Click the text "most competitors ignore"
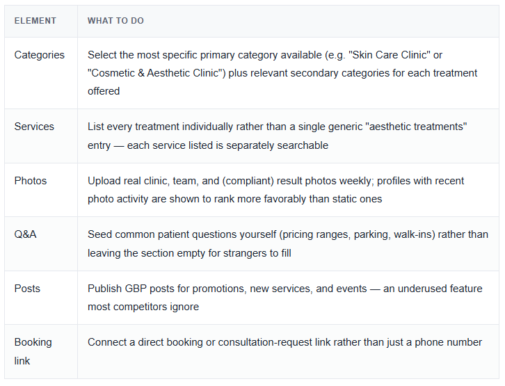The image size is (505, 386). click(x=143, y=307)
